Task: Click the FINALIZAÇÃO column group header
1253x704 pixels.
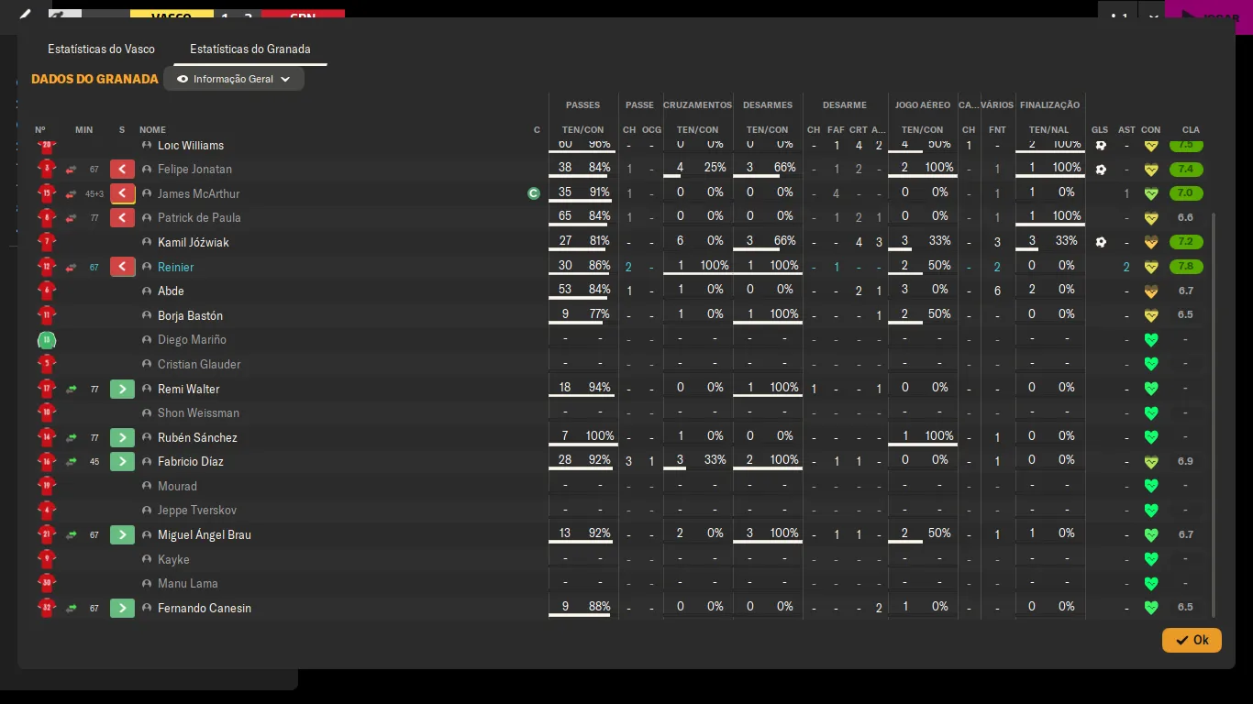Action: tap(1049, 105)
